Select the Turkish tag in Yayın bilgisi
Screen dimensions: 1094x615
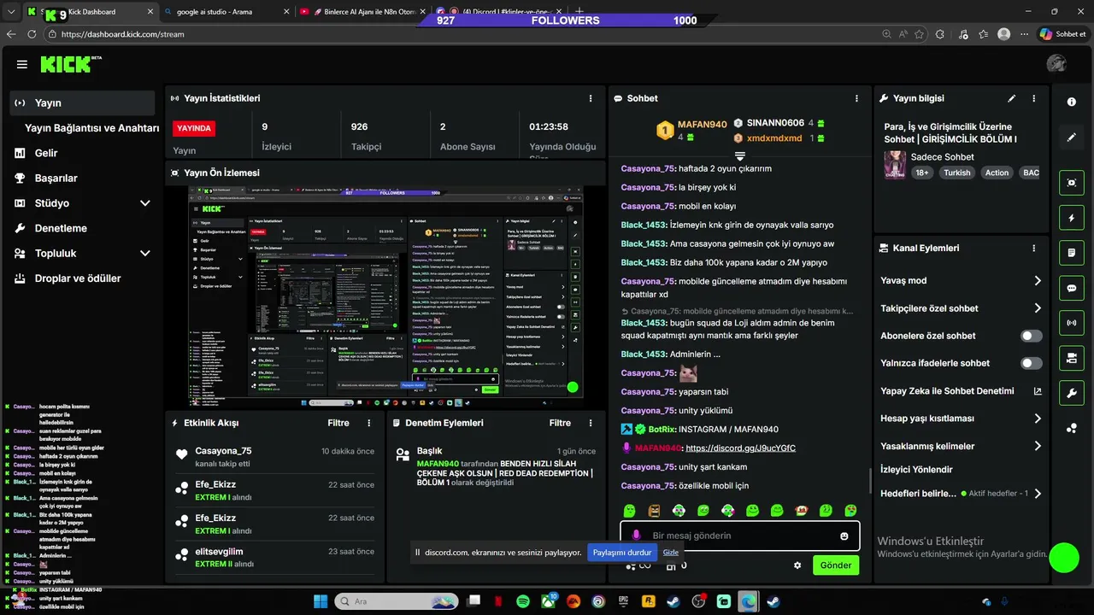click(957, 173)
